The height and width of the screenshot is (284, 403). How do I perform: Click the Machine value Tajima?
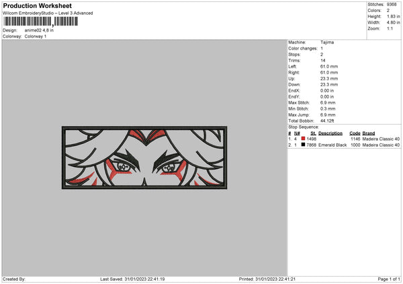pyautogui.click(x=327, y=42)
